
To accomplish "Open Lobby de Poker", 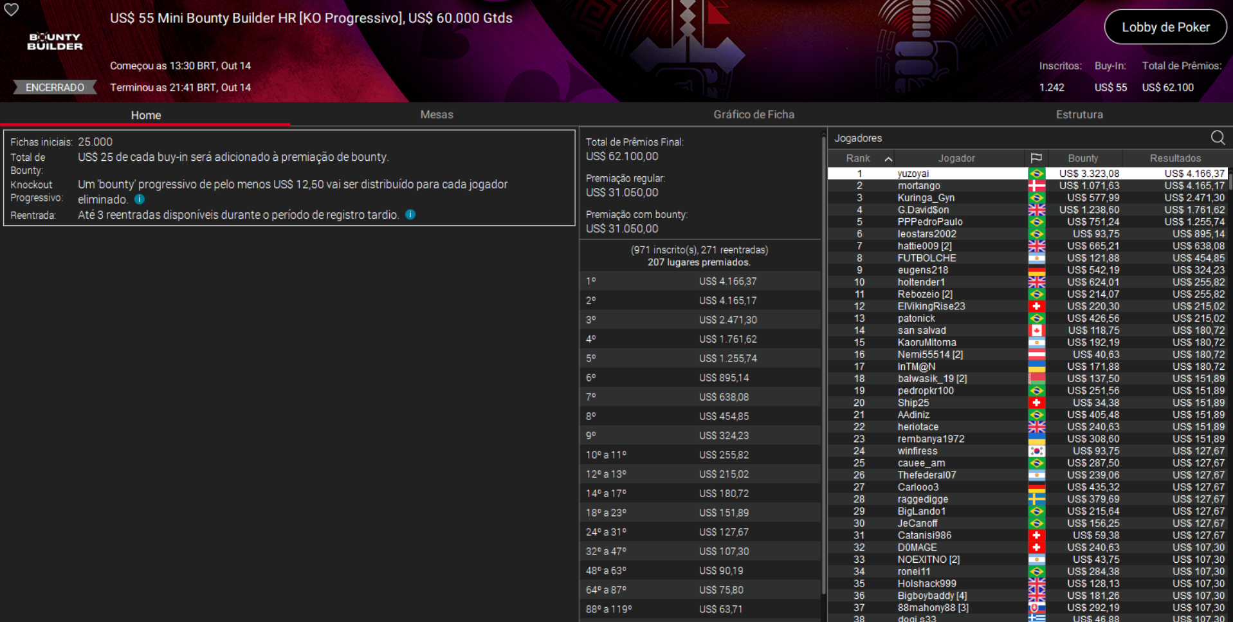I will [x=1165, y=27].
